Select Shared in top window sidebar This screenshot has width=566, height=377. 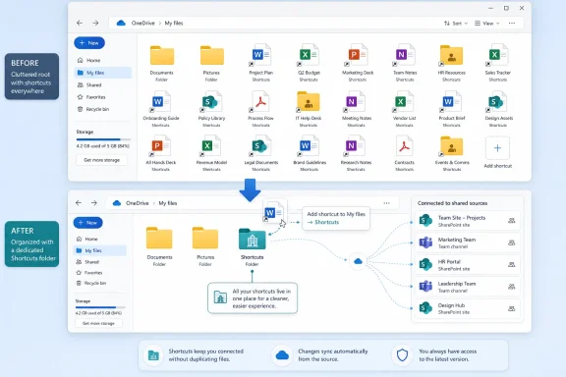pyautogui.click(x=102, y=84)
